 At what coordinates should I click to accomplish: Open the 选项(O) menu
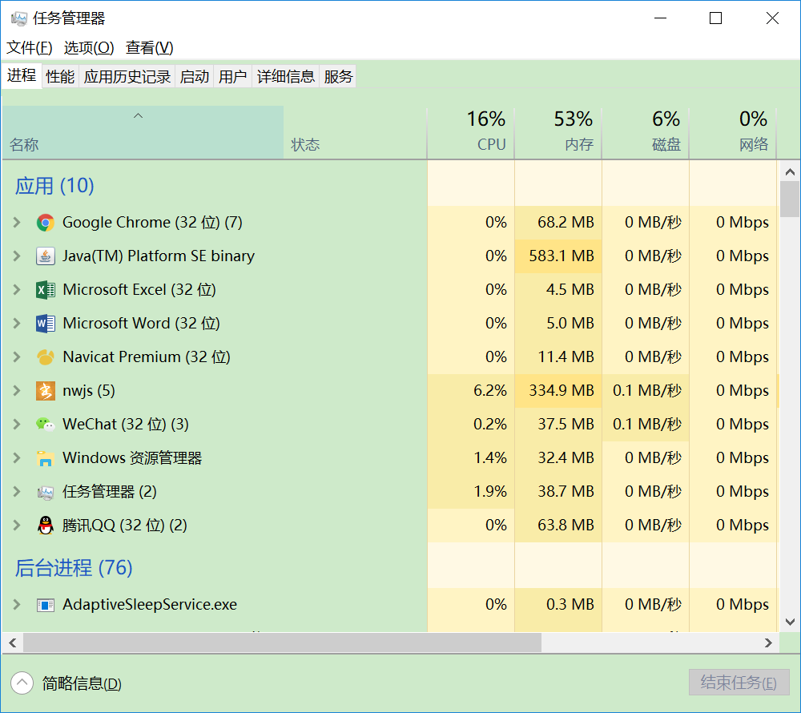point(89,47)
